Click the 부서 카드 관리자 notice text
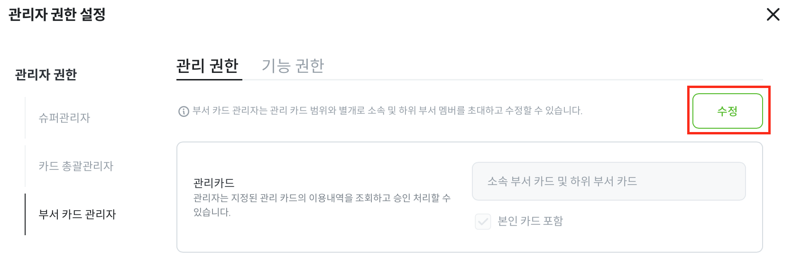The image size is (792, 265). 387,111
